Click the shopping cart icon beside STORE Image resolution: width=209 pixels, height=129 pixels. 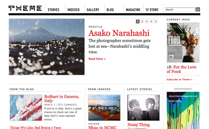[147, 10]
